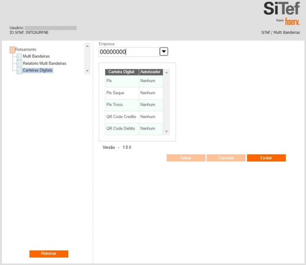Click the Retornar button
The width and height of the screenshot is (306, 265).
49,254
